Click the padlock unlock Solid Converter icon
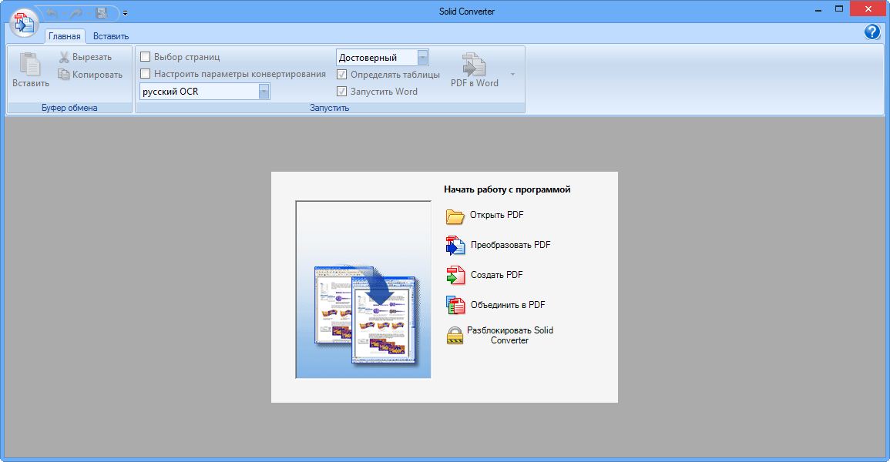The height and width of the screenshot is (462, 890). tap(455, 336)
